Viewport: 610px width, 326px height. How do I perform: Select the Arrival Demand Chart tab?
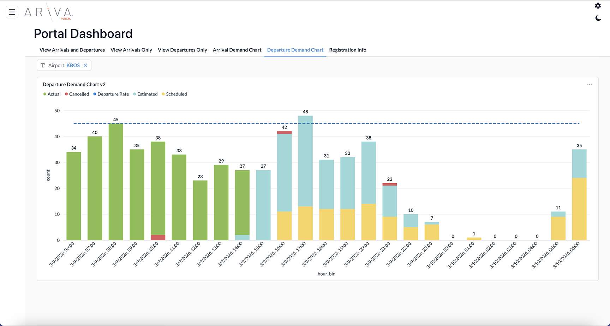237,50
